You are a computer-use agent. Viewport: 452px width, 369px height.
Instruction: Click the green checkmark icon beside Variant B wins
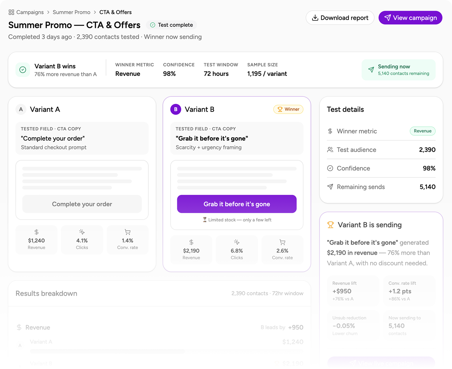(23, 70)
